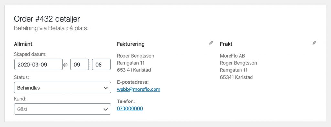Image resolution: width=331 pixels, height=127 pixels.
Task: Open the Status dropdown showing Behandlas
Action: click(62, 88)
